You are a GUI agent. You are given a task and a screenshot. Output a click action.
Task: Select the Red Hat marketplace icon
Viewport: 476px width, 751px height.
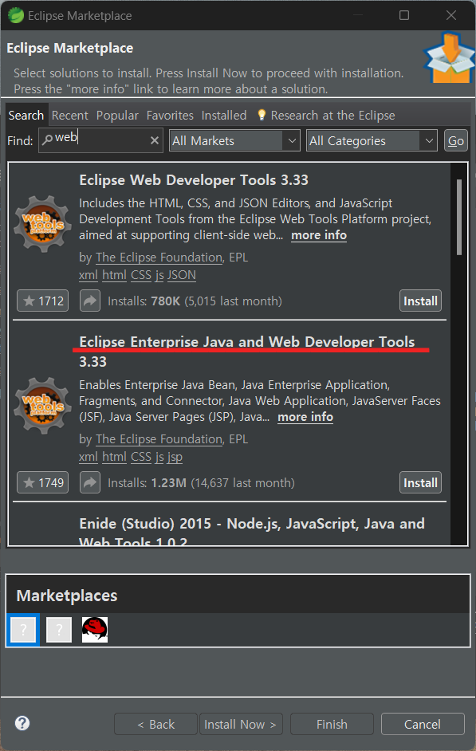tap(95, 629)
